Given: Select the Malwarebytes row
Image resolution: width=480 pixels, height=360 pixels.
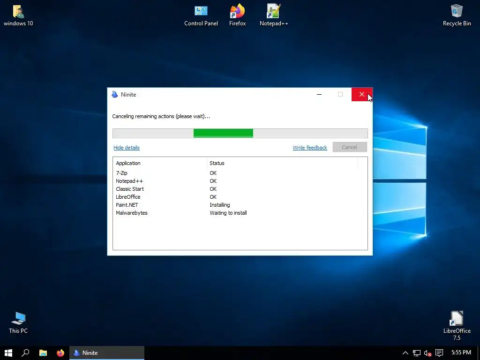Looking at the screenshot, I should coord(240,213).
